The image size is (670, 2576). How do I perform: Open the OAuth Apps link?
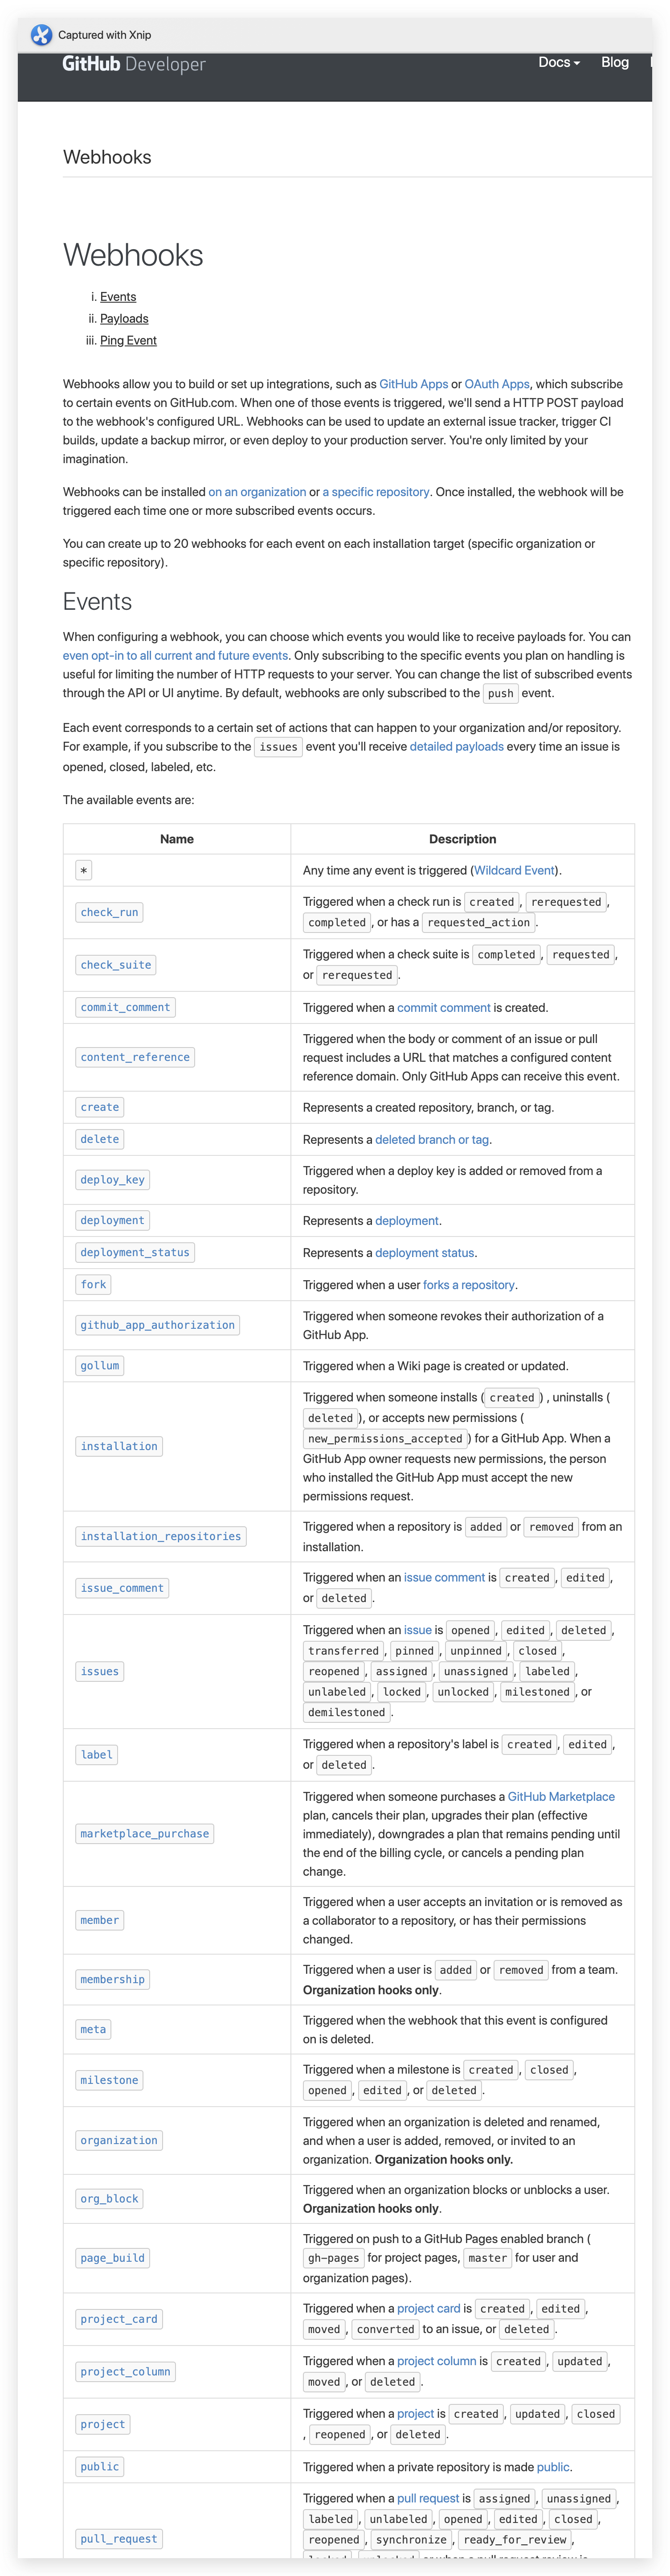497,384
